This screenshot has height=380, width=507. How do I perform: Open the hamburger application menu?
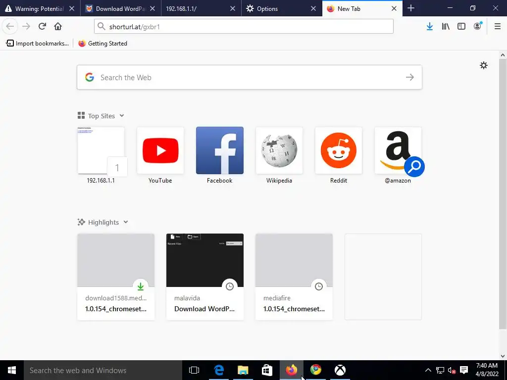[498, 26]
